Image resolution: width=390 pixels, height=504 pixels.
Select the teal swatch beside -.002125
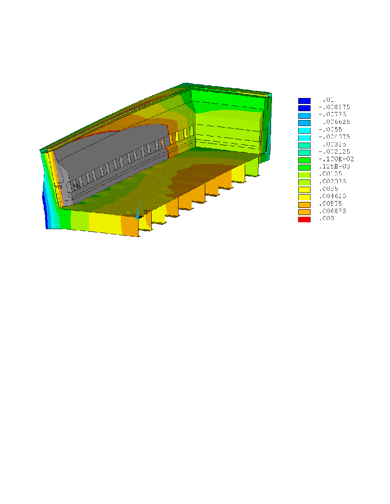tap(304, 153)
